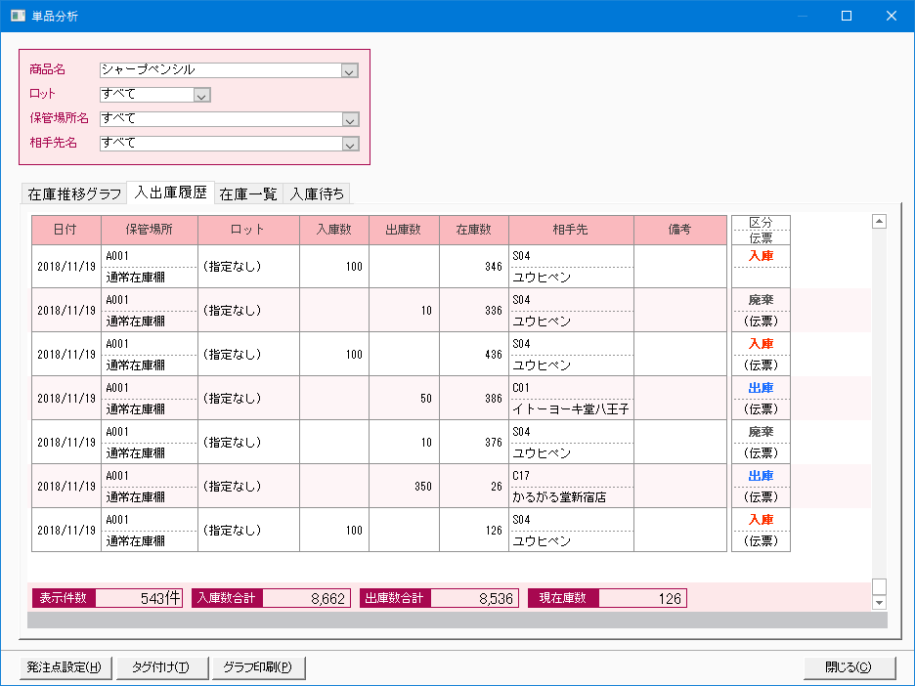Image resolution: width=915 pixels, height=686 pixels.
Task: Select the 在庫一覧 tab
Action: coord(248,193)
